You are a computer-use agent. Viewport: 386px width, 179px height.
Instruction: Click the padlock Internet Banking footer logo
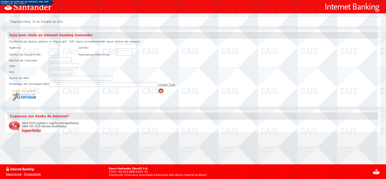tap(20, 169)
